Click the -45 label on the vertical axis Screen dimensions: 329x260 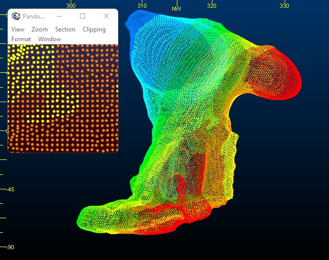point(10,189)
